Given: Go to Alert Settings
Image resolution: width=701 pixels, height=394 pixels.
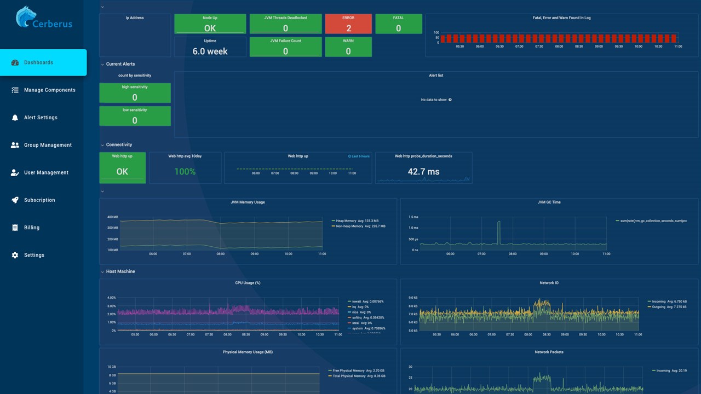Looking at the screenshot, I should coord(43,118).
